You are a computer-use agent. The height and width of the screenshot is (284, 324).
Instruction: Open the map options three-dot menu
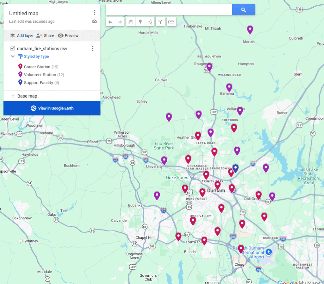(94, 13)
